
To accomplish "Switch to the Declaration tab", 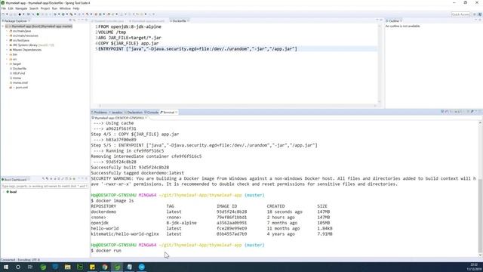I will pyautogui.click(x=134, y=113).
